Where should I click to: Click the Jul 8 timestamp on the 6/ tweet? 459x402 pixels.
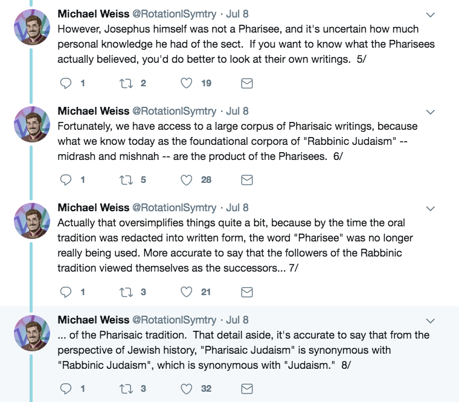pos(237,111)
